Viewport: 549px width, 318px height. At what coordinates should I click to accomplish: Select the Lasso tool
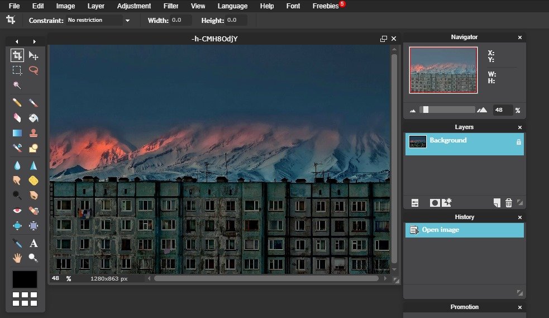point(34,70)
